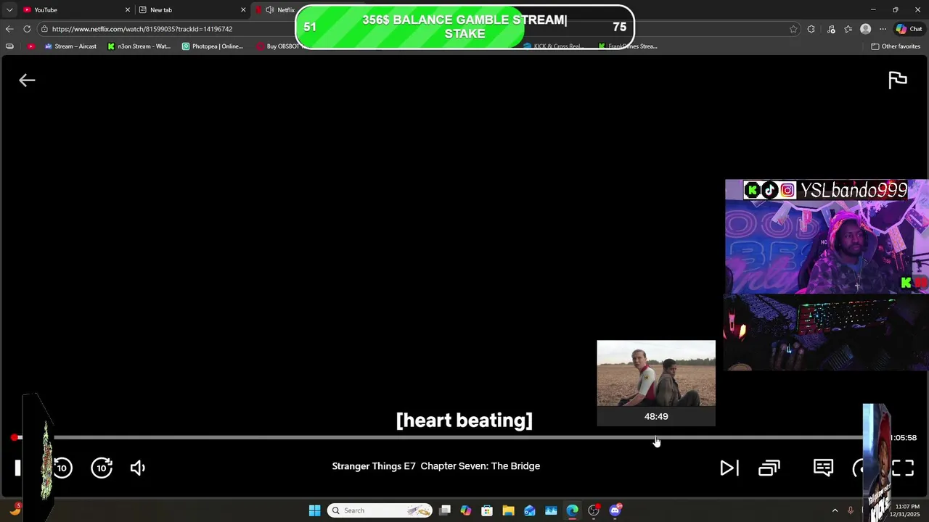Open OBS Studio from taskbar
The height and width of the screenshot is (522, 929).
click(594, 510)
